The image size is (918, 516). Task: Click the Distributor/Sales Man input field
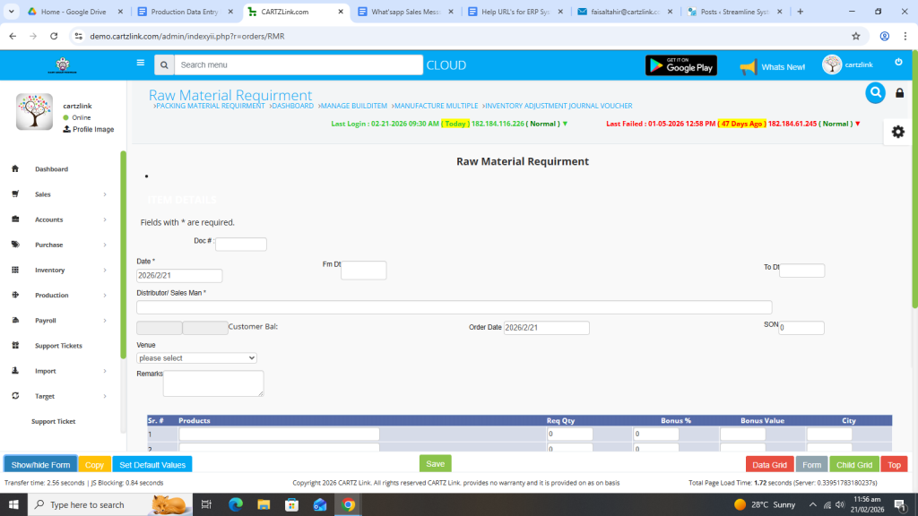point(454,307)
